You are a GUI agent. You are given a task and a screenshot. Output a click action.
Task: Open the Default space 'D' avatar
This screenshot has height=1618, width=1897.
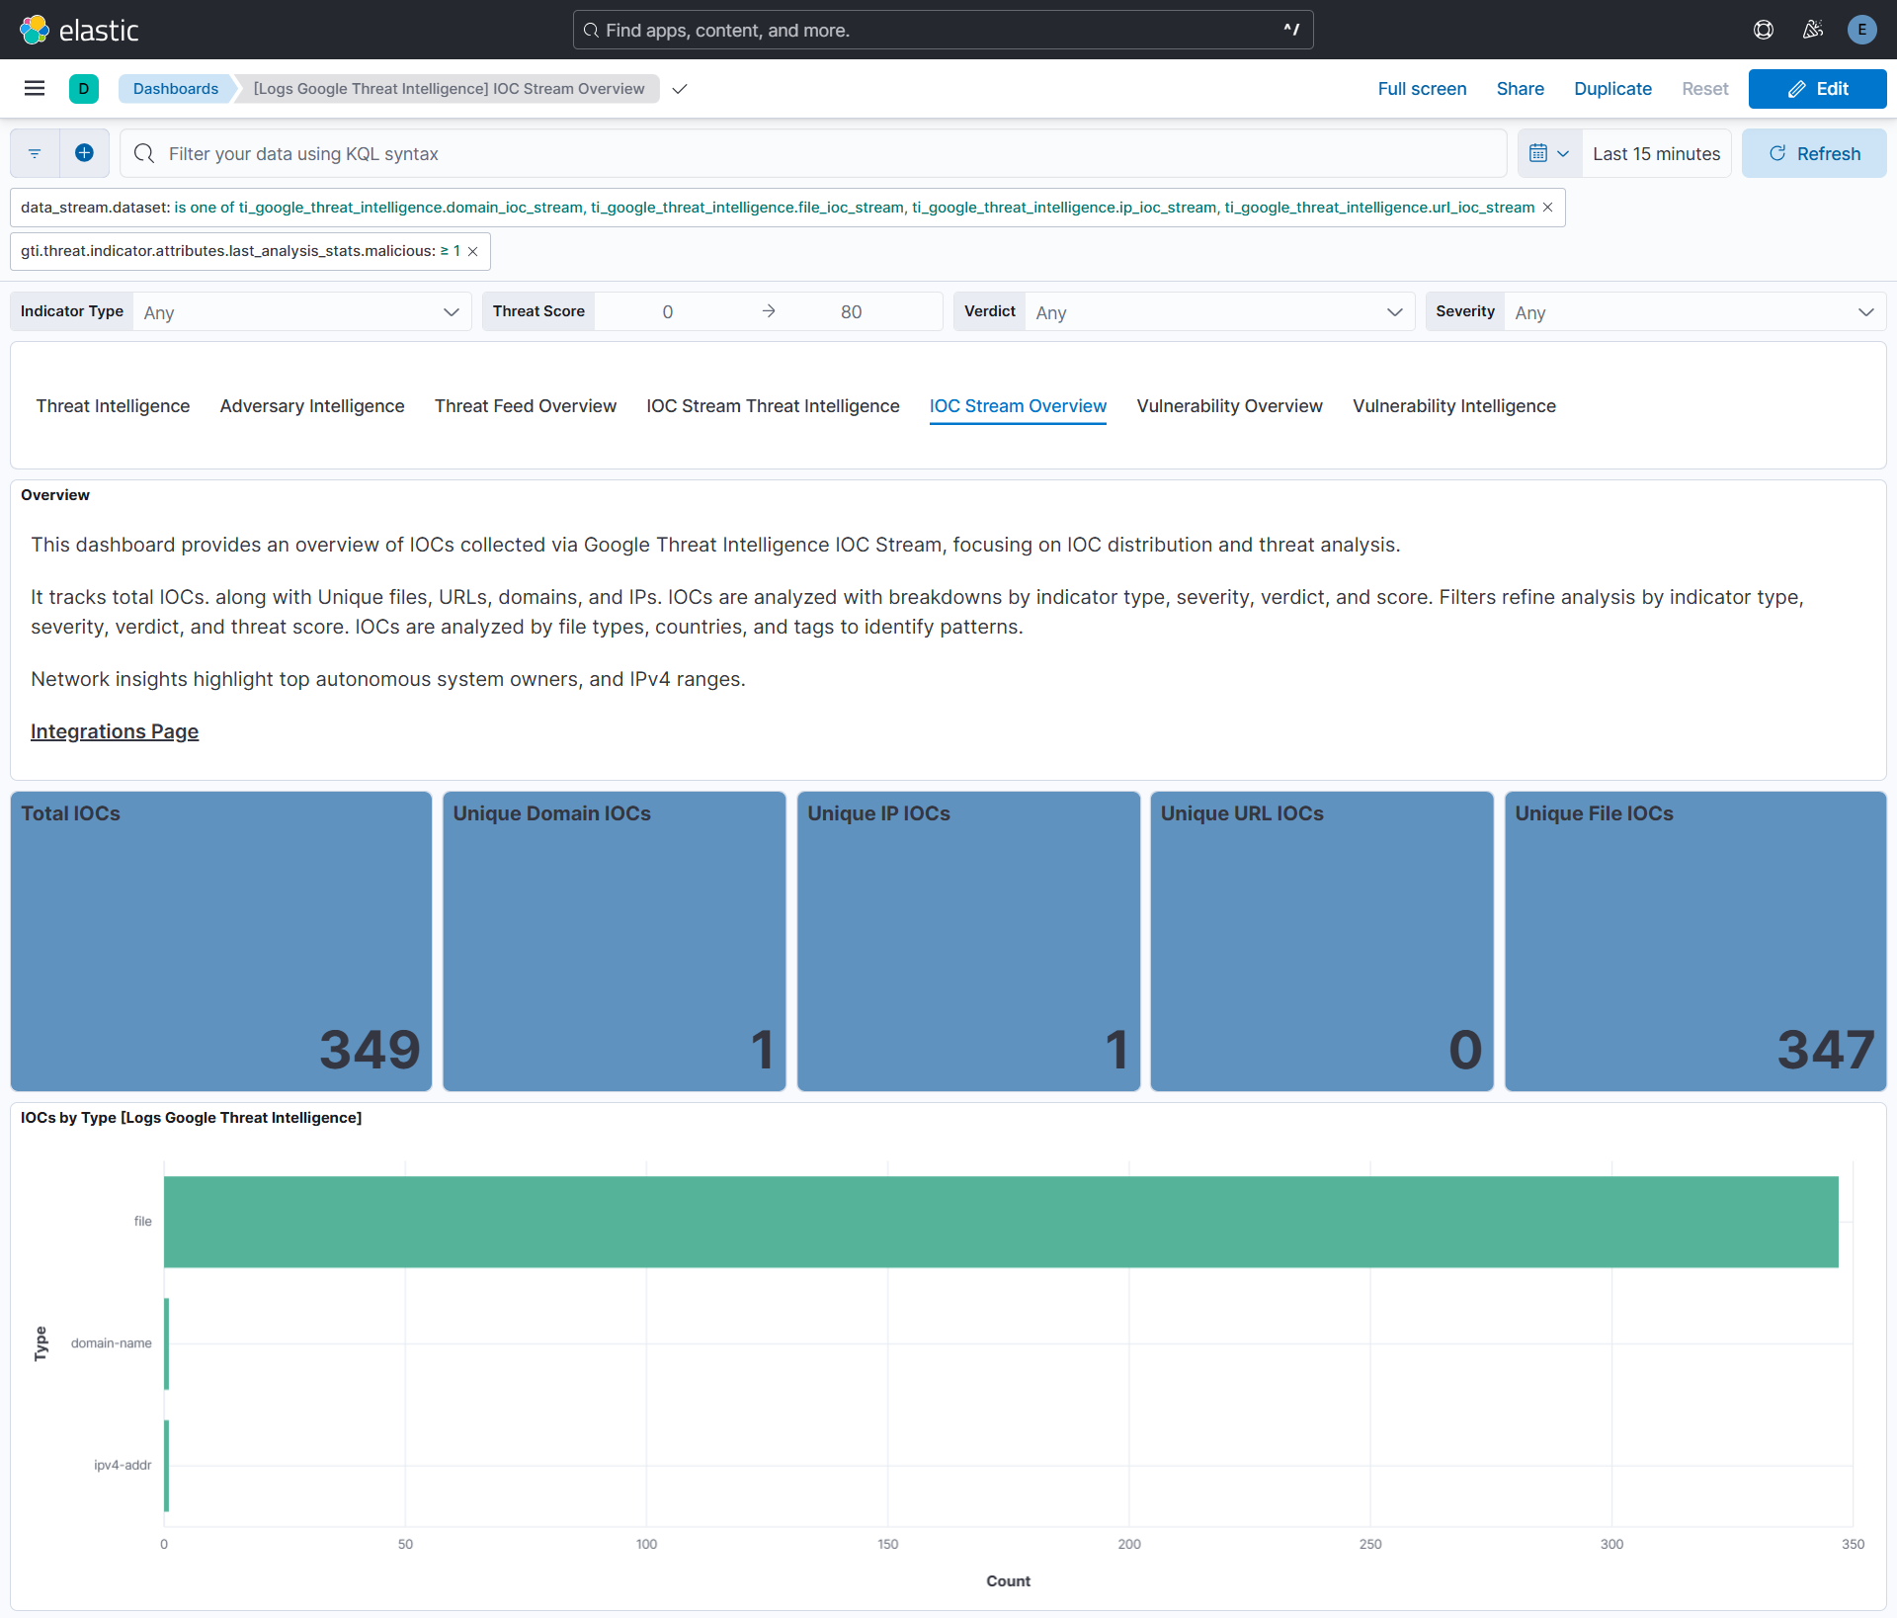pos(84,89)
